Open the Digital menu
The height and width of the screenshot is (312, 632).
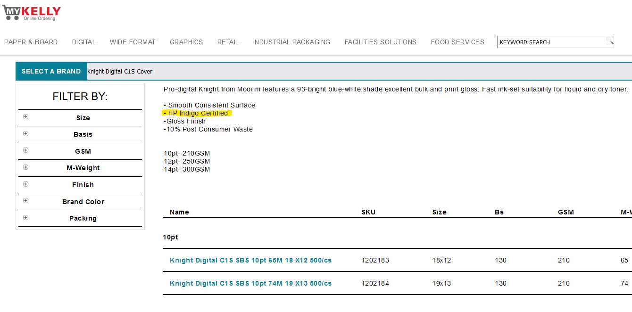(84, 42)
